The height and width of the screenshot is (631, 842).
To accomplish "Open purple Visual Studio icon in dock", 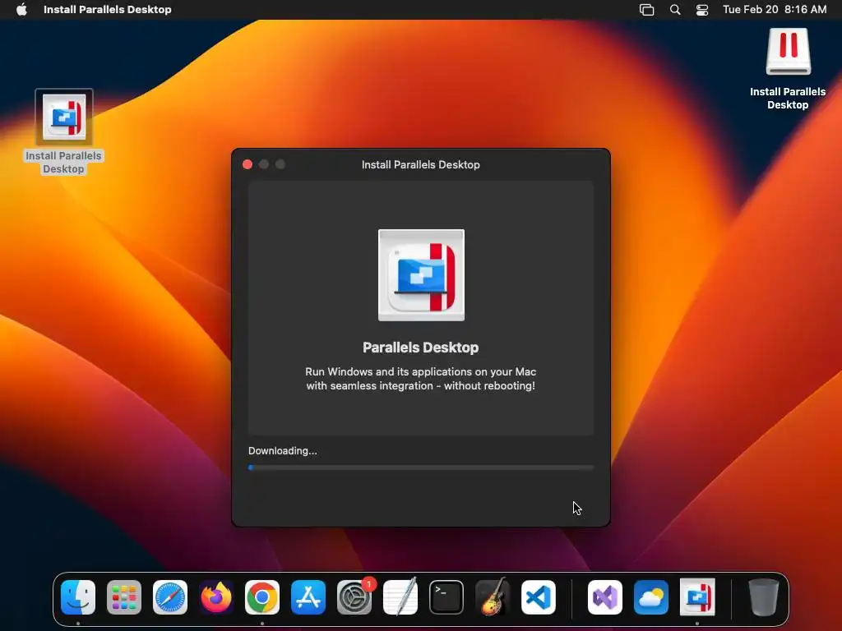I will point(605,597).
